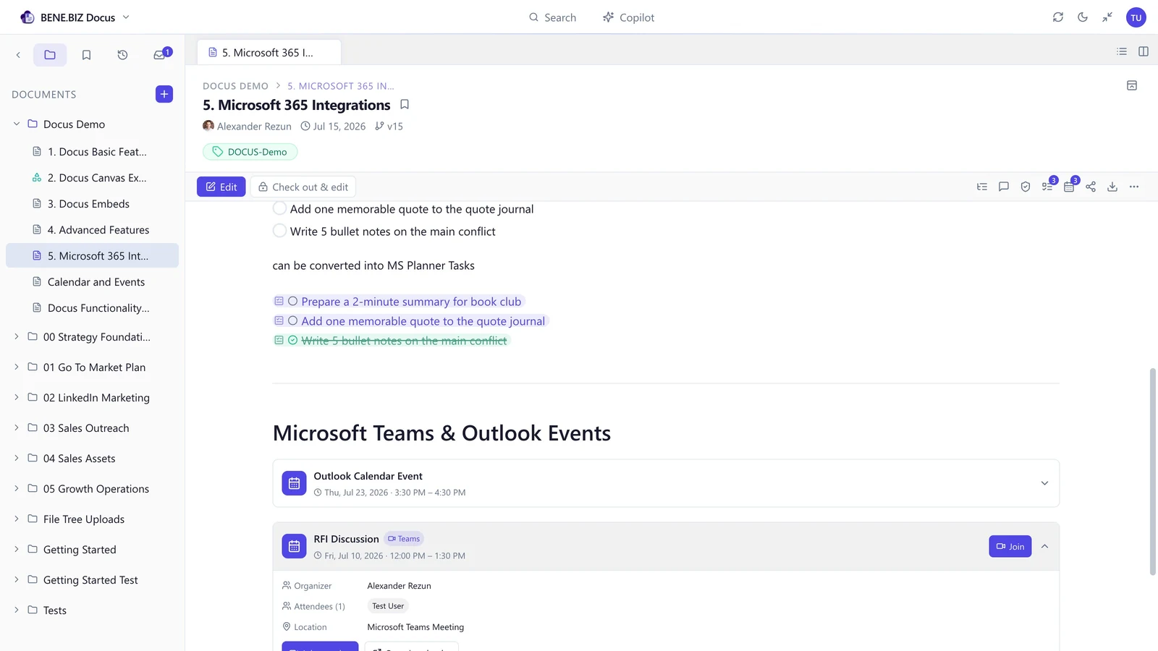Toggle the split view layout icon
This screenshot has height=651, width=1158.
(1144, 51)
